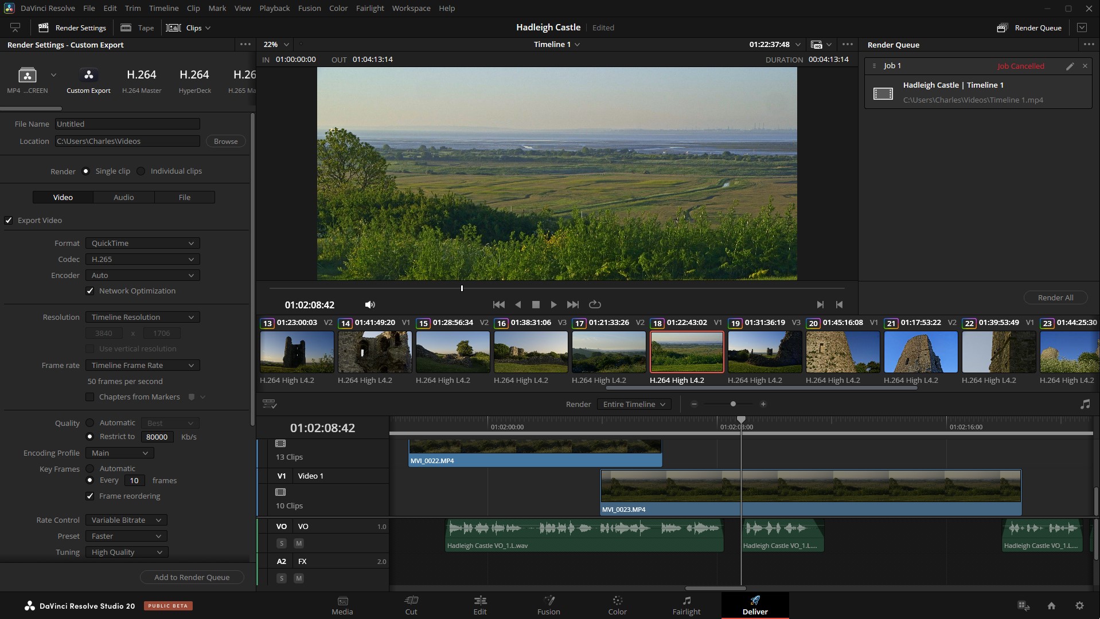This screenshot has height=619, width=1100.
Task: Open the Home project manager icon
Action: 1051,605
